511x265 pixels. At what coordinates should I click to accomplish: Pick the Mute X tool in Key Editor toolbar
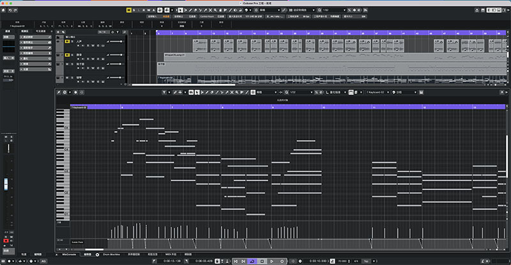point(232,92)
